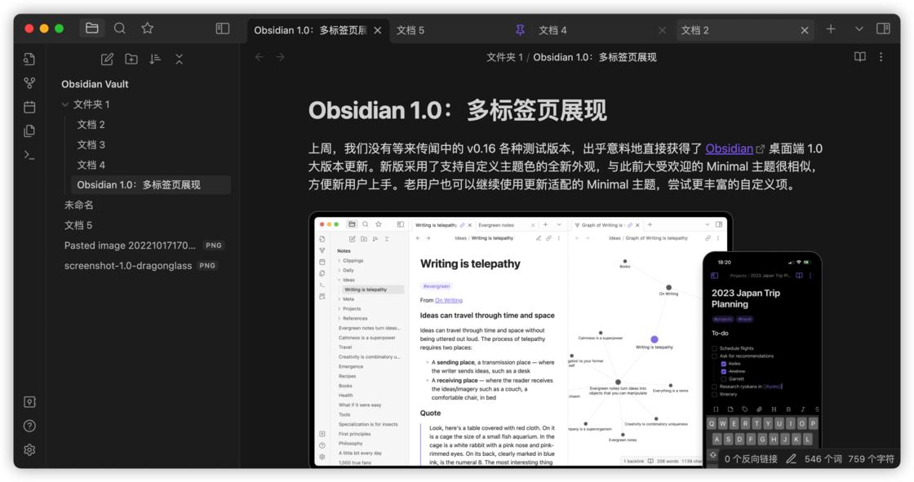914x482 pixels.
Task: Close the 文档 2 tab
Action: coord(805,30)
